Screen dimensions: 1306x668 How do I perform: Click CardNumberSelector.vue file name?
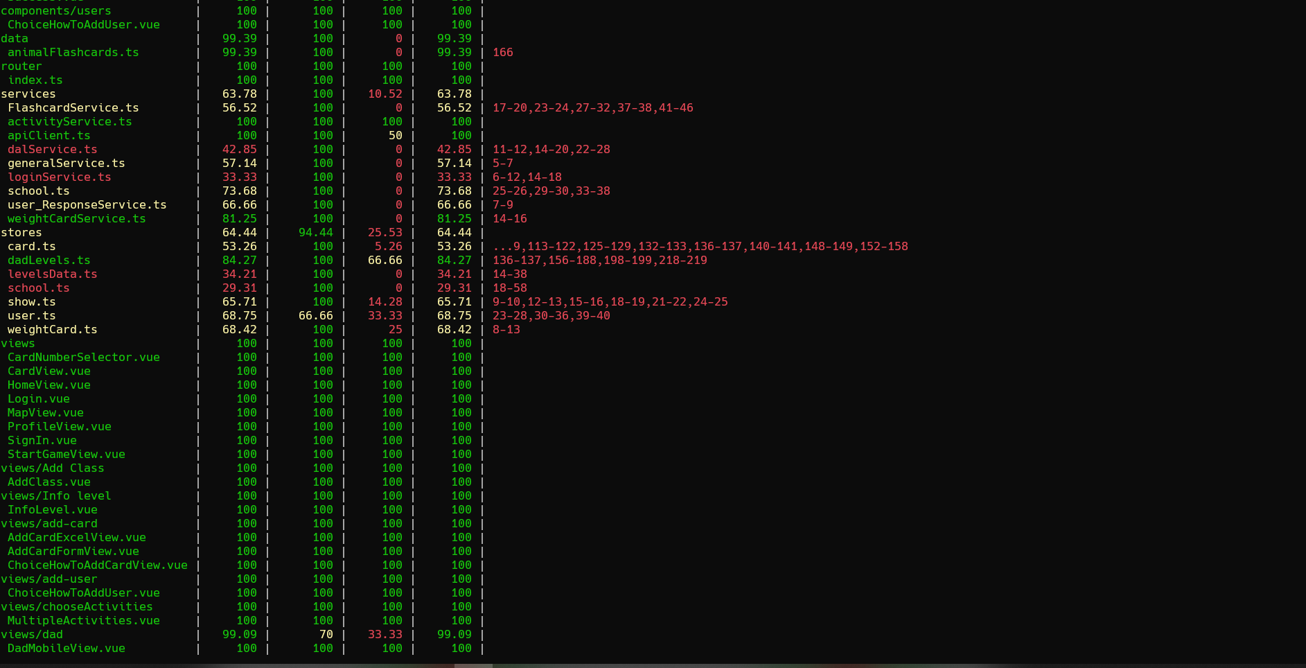pos(84,358)
